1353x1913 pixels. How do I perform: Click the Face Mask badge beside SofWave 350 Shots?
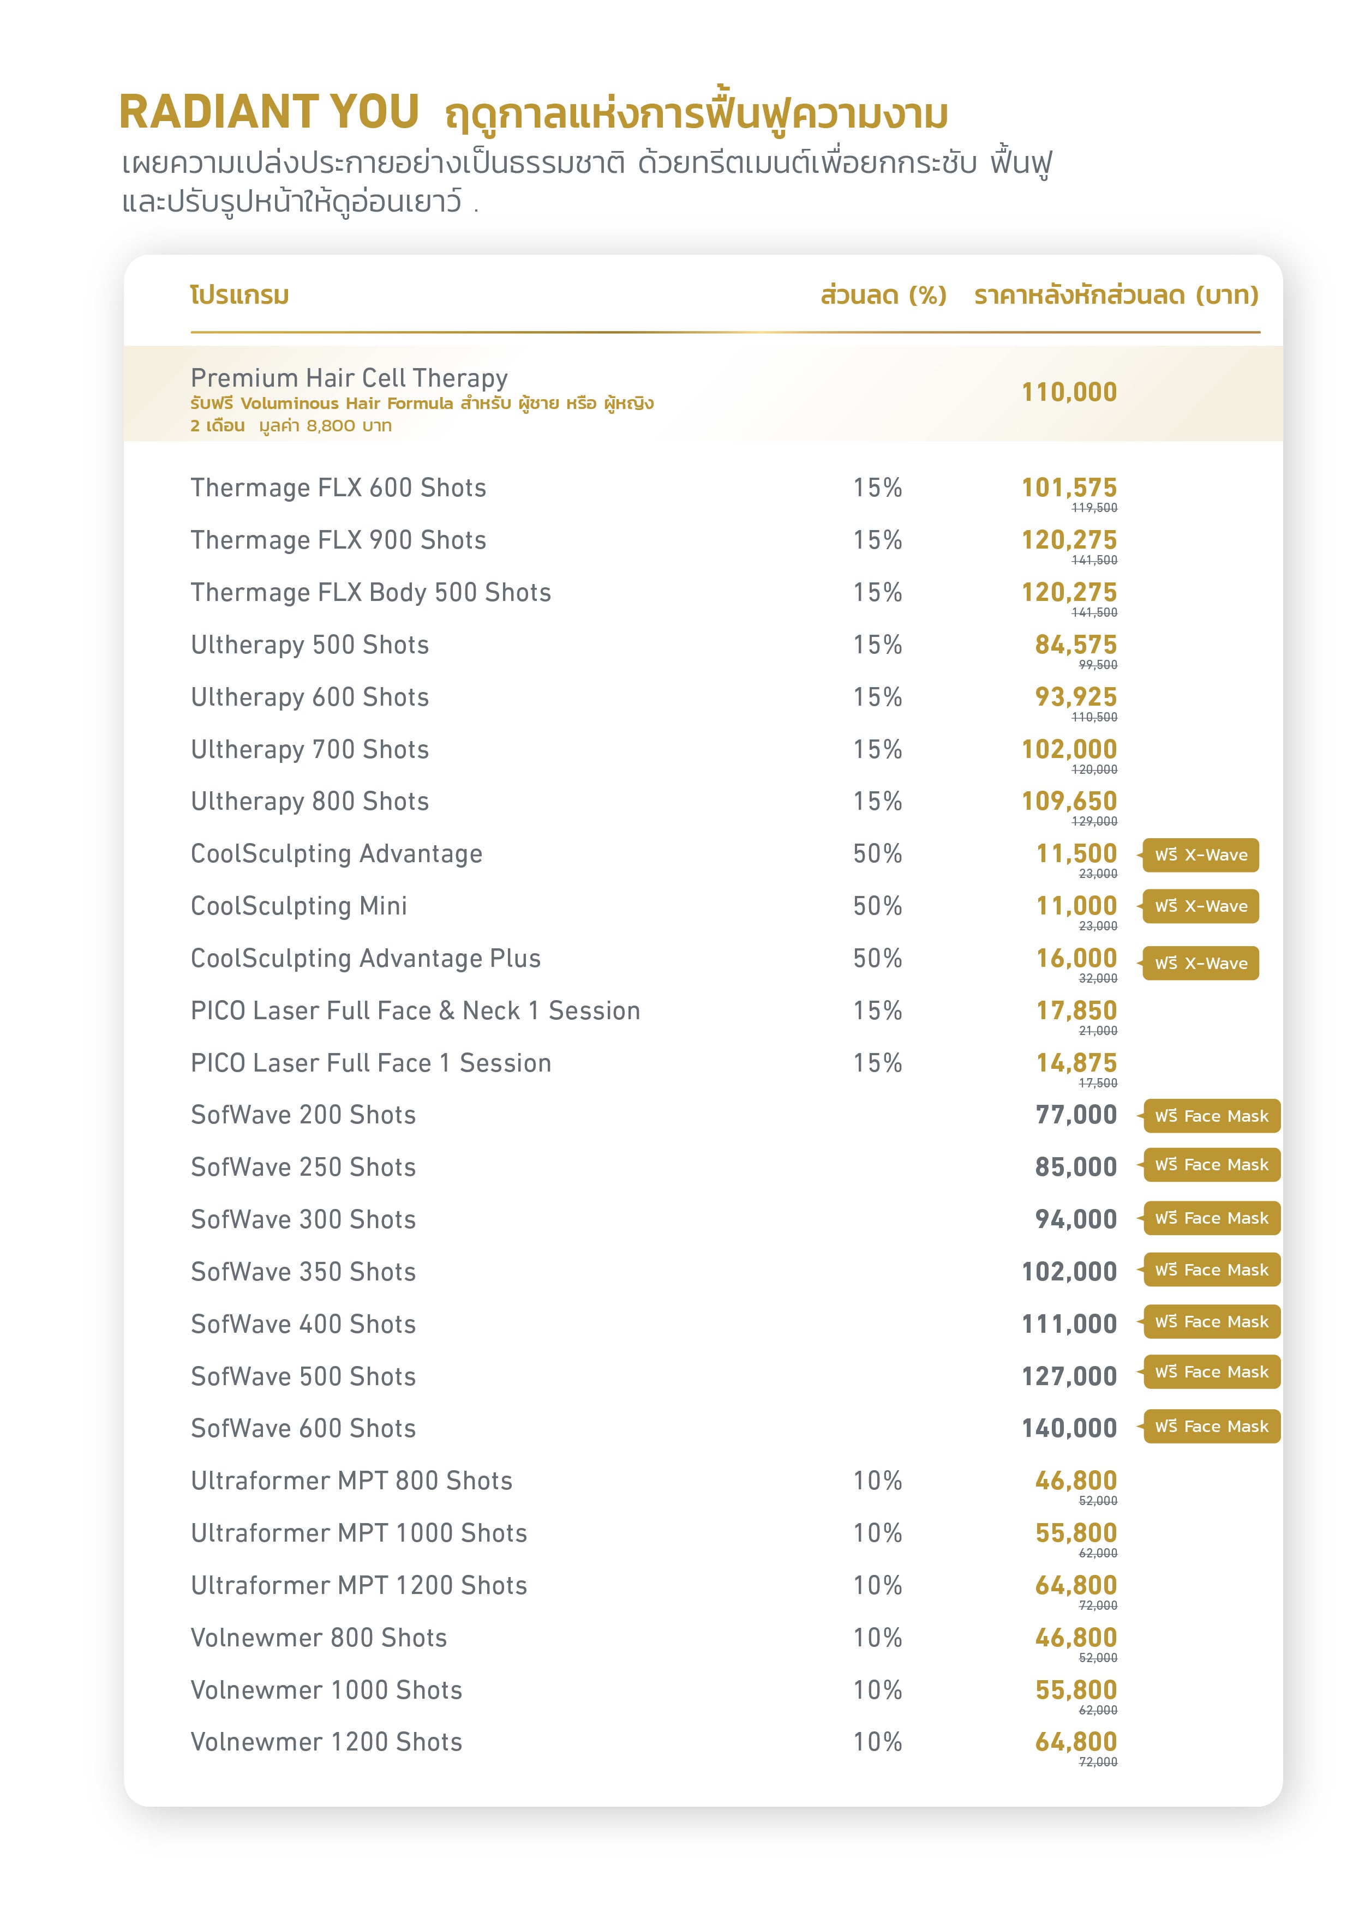click(x=1211, y=1270)
